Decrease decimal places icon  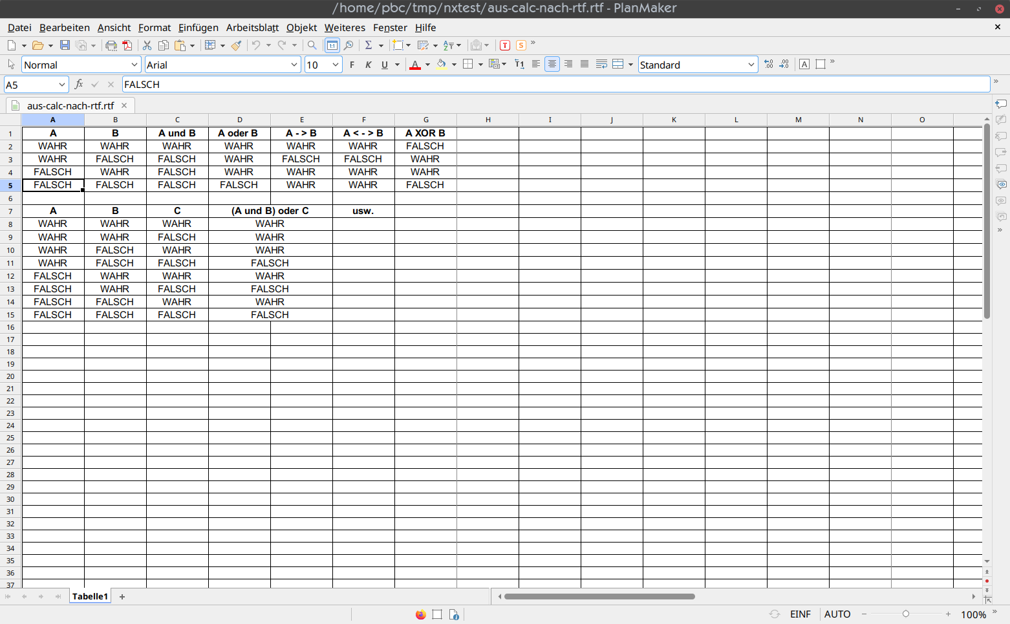tap(784, 64)
